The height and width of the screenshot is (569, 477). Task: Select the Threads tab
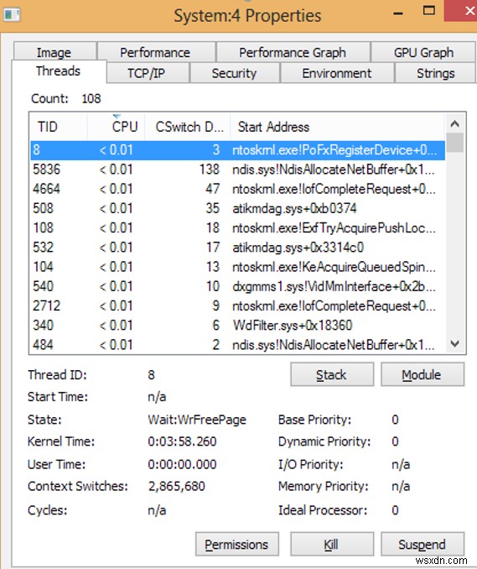59,71
